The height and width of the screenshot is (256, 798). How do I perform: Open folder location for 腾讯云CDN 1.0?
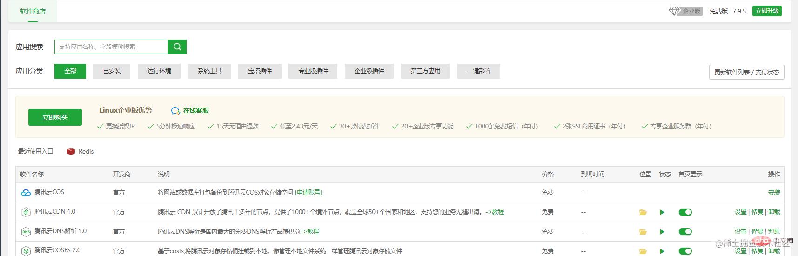pyautogui.click(x=643, y=212)
